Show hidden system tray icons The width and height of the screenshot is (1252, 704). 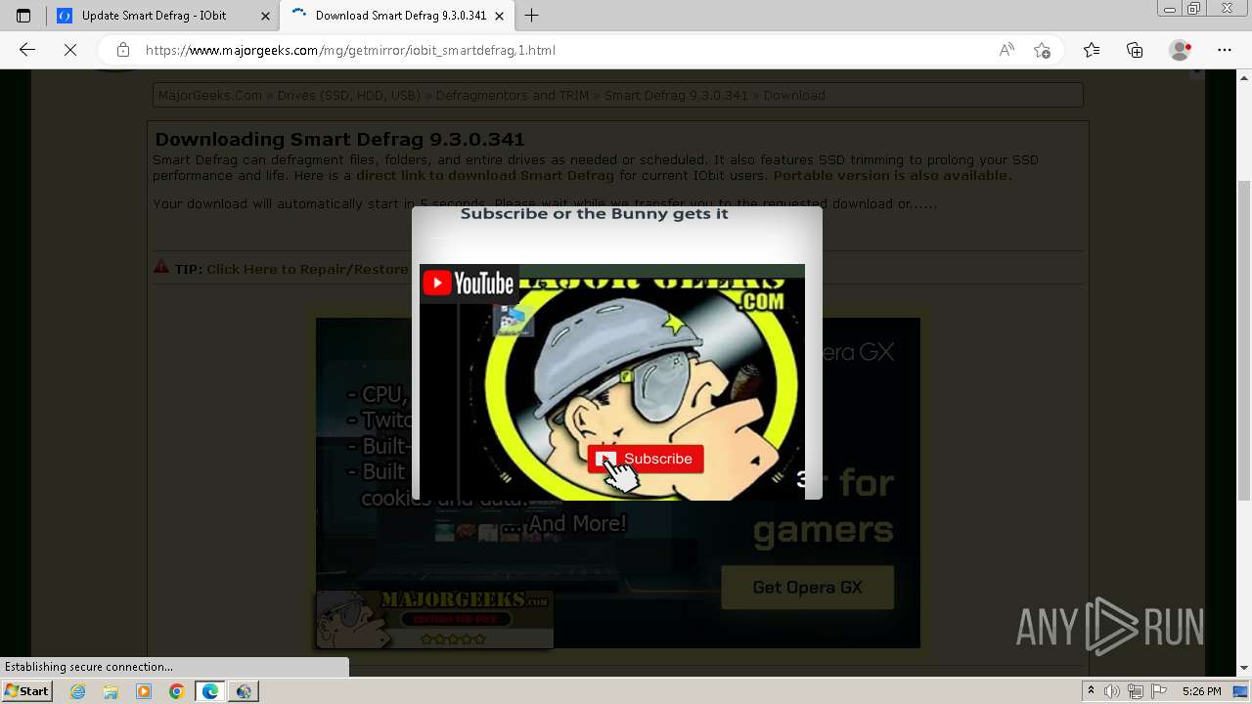tap(1092, 691)
